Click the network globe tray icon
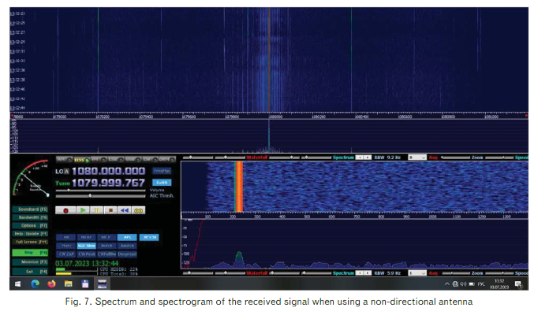Image resolution: width=538 pixels, height=315 pixels. 455,283
